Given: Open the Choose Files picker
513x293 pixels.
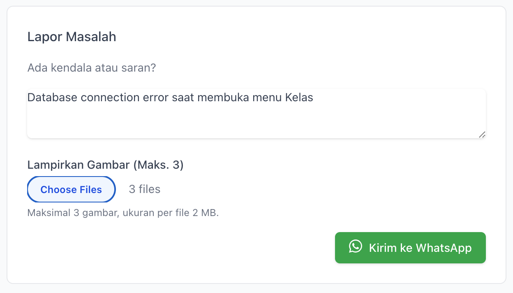Looking at the screenshot, I should pos(71,190).
